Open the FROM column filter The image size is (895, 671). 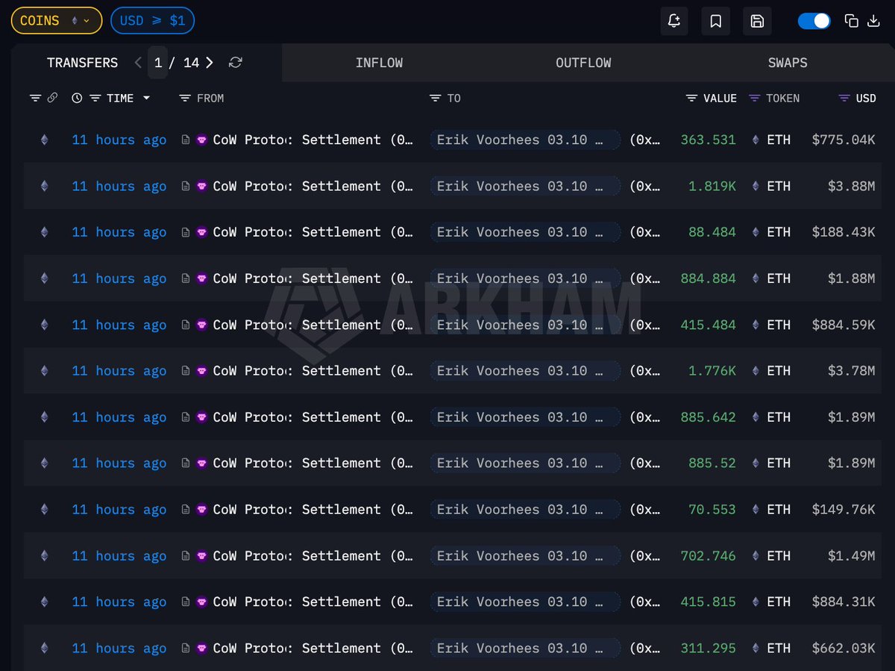186,98
